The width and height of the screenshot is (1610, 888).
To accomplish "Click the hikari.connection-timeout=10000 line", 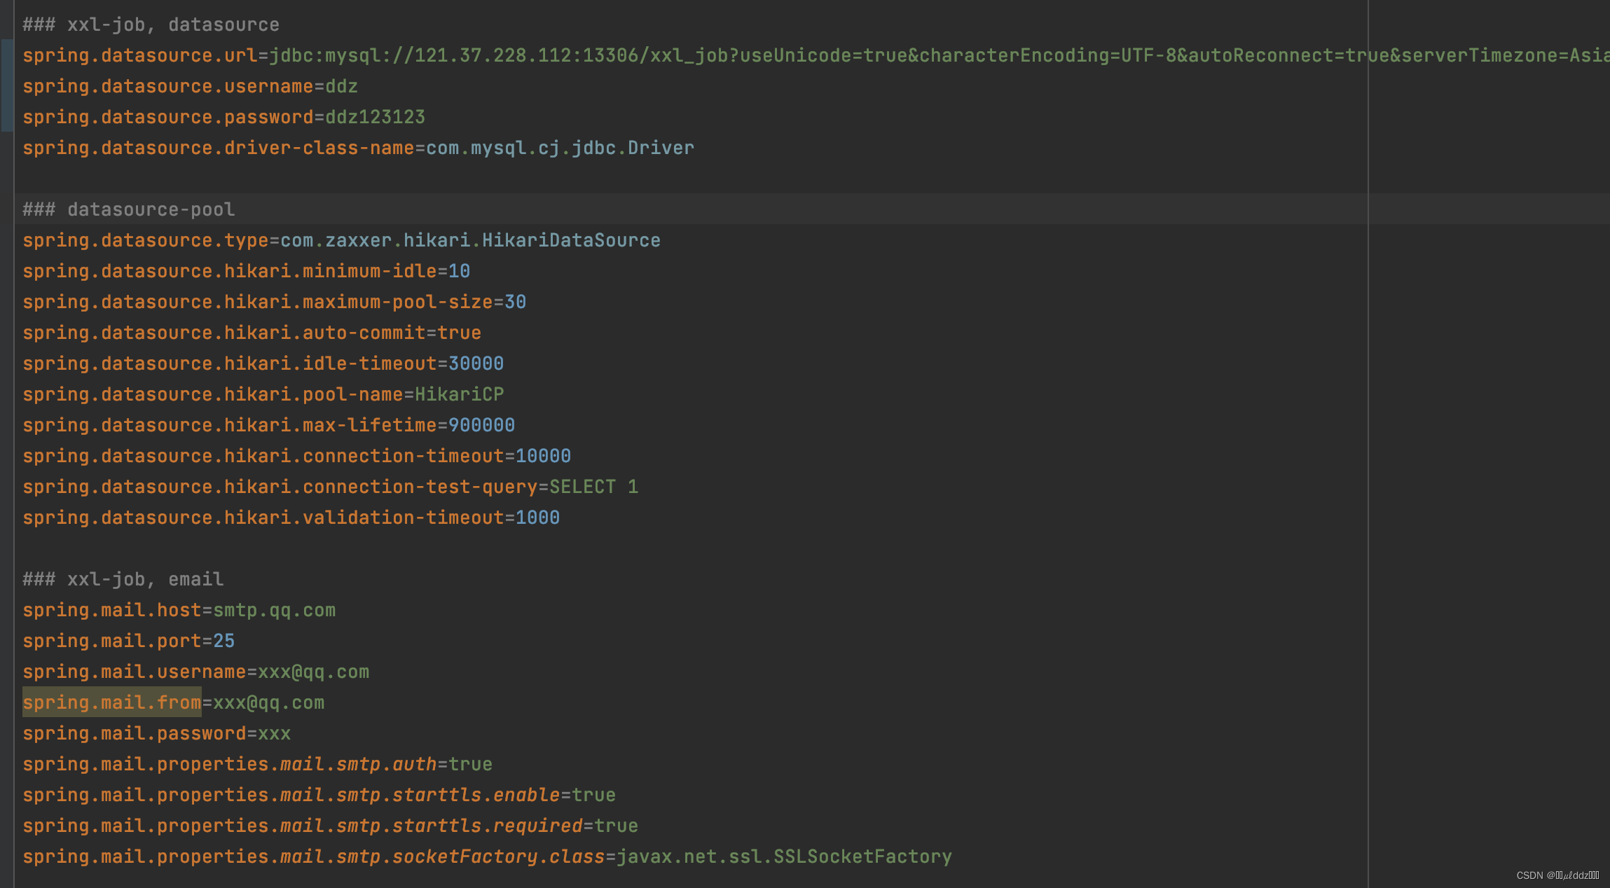I will click(x=296, y=457).
